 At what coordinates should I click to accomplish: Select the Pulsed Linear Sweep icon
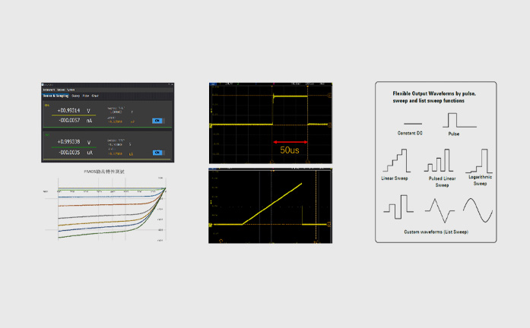437,161
